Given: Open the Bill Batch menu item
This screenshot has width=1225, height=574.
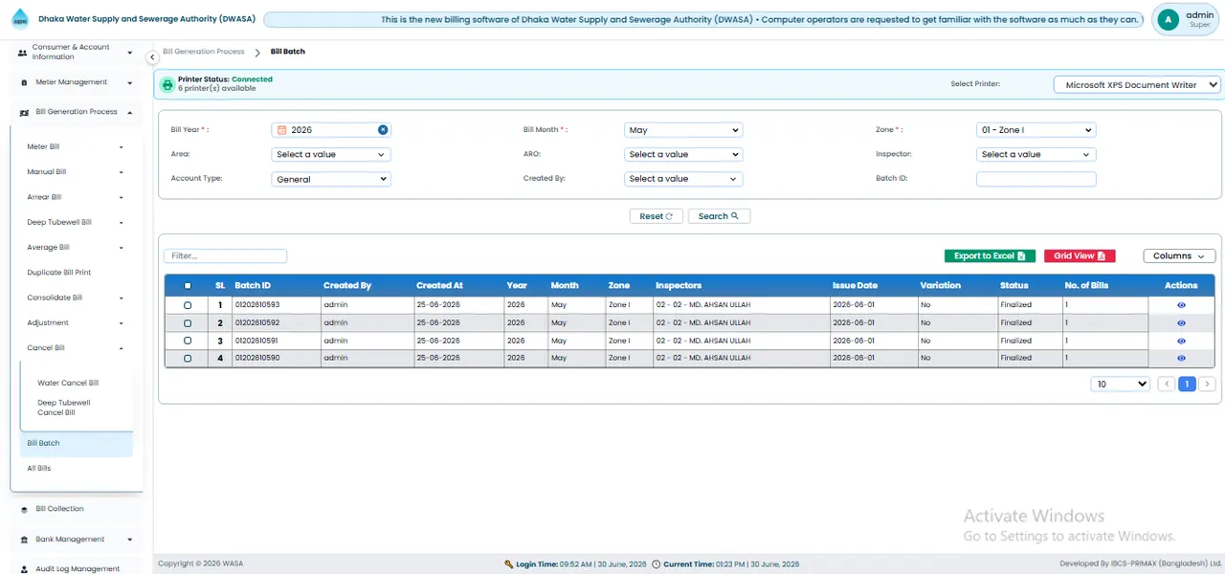Looking at the screenshot, I should coord(76,444).
